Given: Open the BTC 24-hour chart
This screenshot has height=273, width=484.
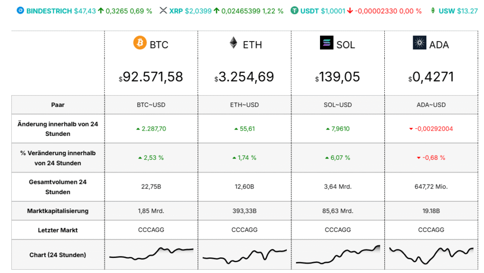Looking at the screenshot, I should [x=151, y=255].
